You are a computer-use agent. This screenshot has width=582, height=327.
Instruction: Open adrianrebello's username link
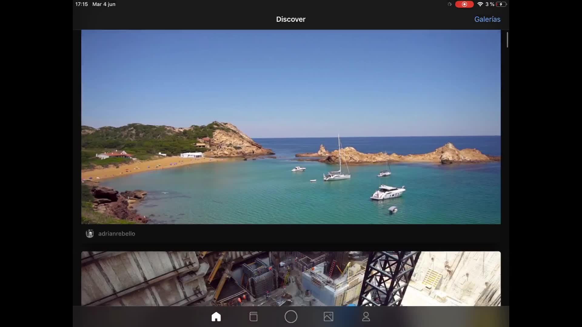click(x=117, y=234)
